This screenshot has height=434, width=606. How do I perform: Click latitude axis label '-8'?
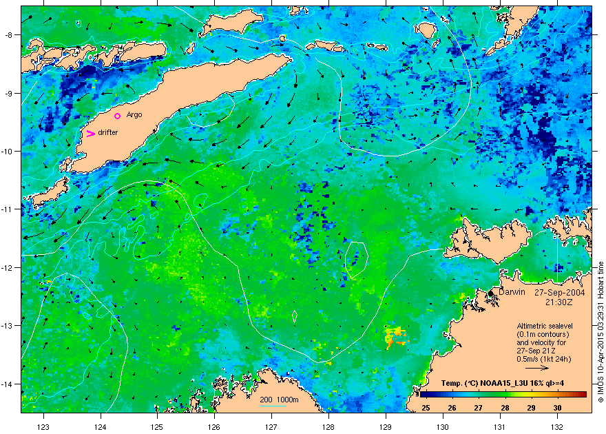tap(8, 34)
